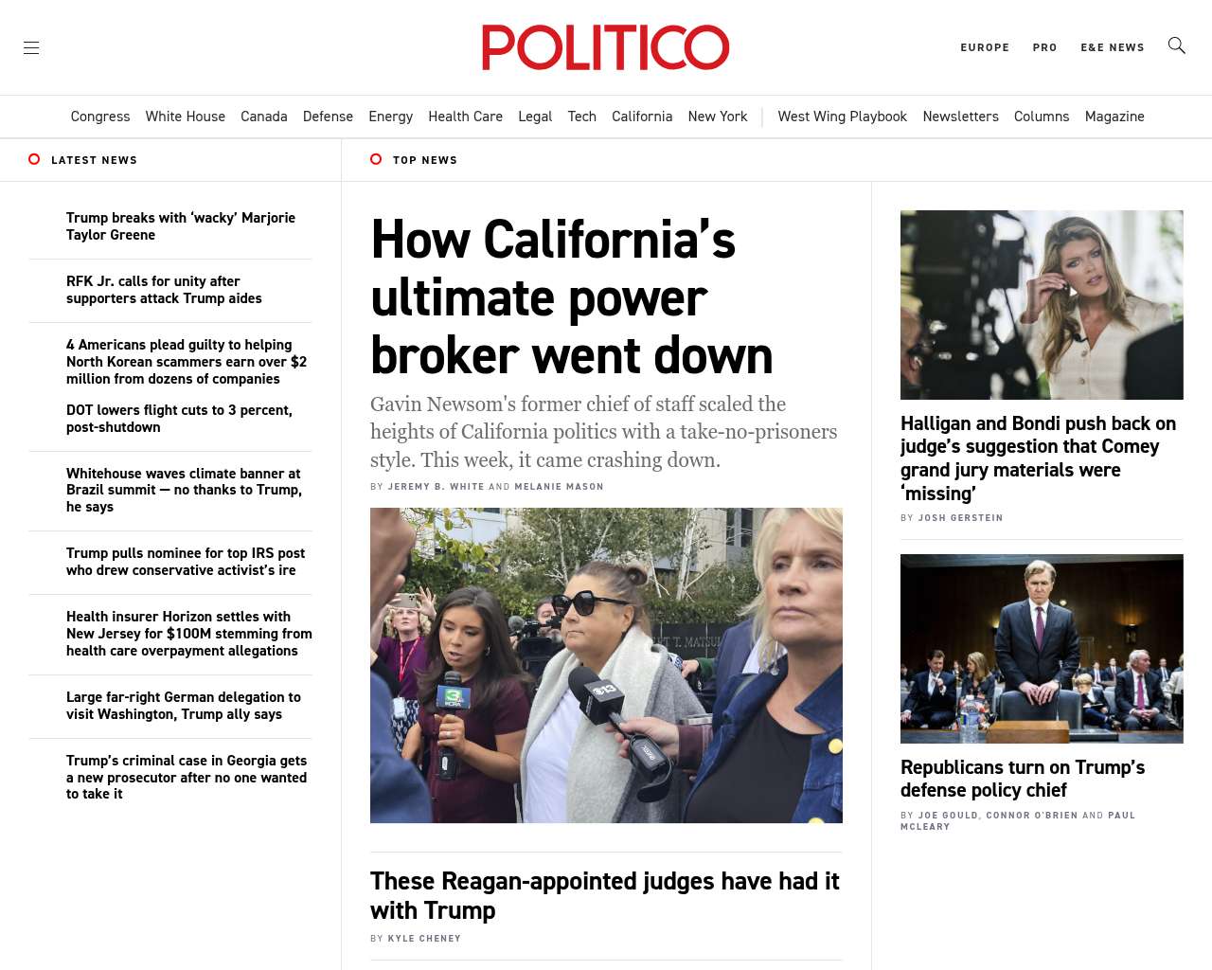Screen dimensions: 1212x970
Task: Open the Europe edition link
Action: (985, 47)
